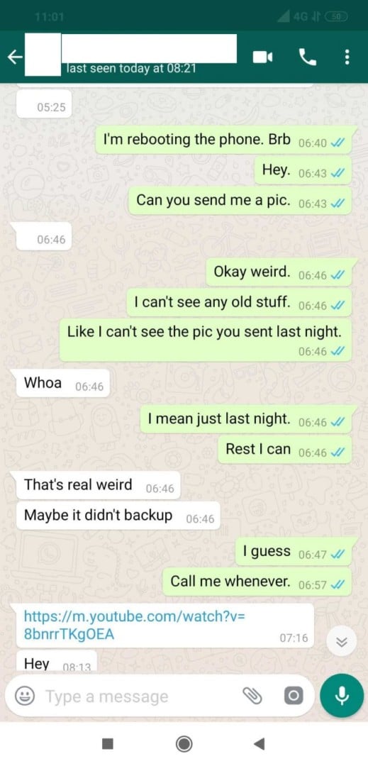368x766 pixels.
Task: Start a video call
Action: click(x=262, y=57)
